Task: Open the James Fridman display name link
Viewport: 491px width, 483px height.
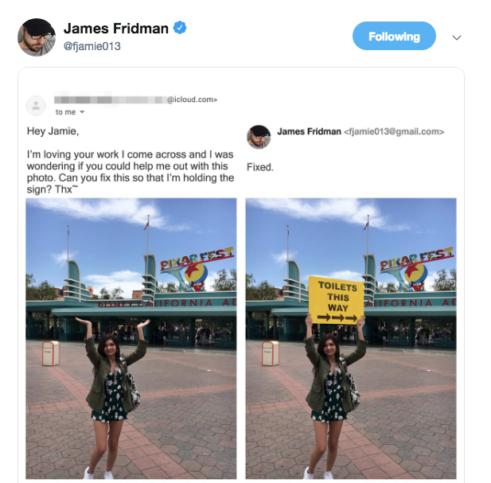Action: (x=116, y=29)
